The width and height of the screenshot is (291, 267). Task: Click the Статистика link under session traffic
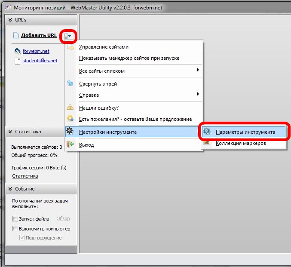point(25,176)
